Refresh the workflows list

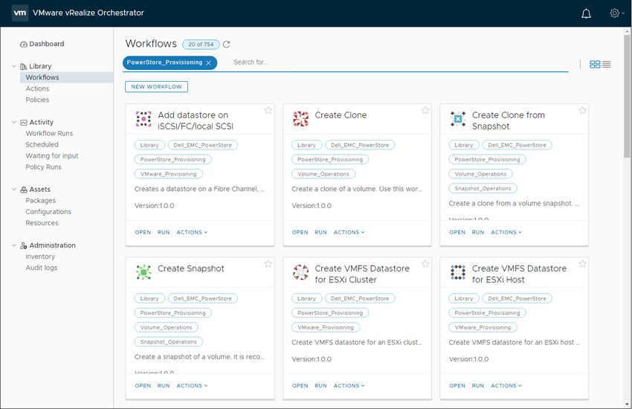227,45
